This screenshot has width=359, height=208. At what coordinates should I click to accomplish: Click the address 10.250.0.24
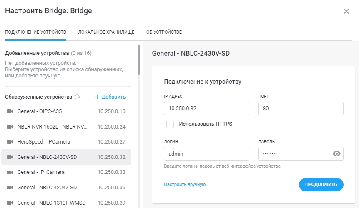(x=111, y=126)
